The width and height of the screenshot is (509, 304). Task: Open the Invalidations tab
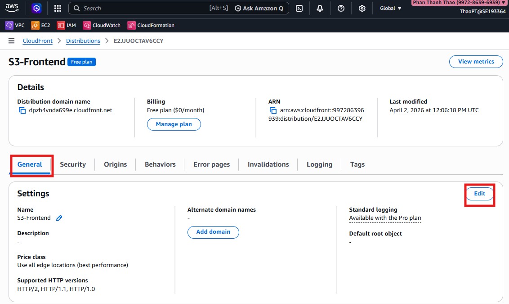click(x=268, y=164)
